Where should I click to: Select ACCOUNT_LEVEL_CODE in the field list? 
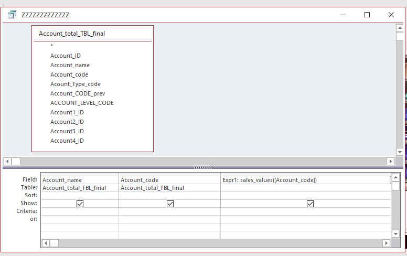click(x=82, y=103)
